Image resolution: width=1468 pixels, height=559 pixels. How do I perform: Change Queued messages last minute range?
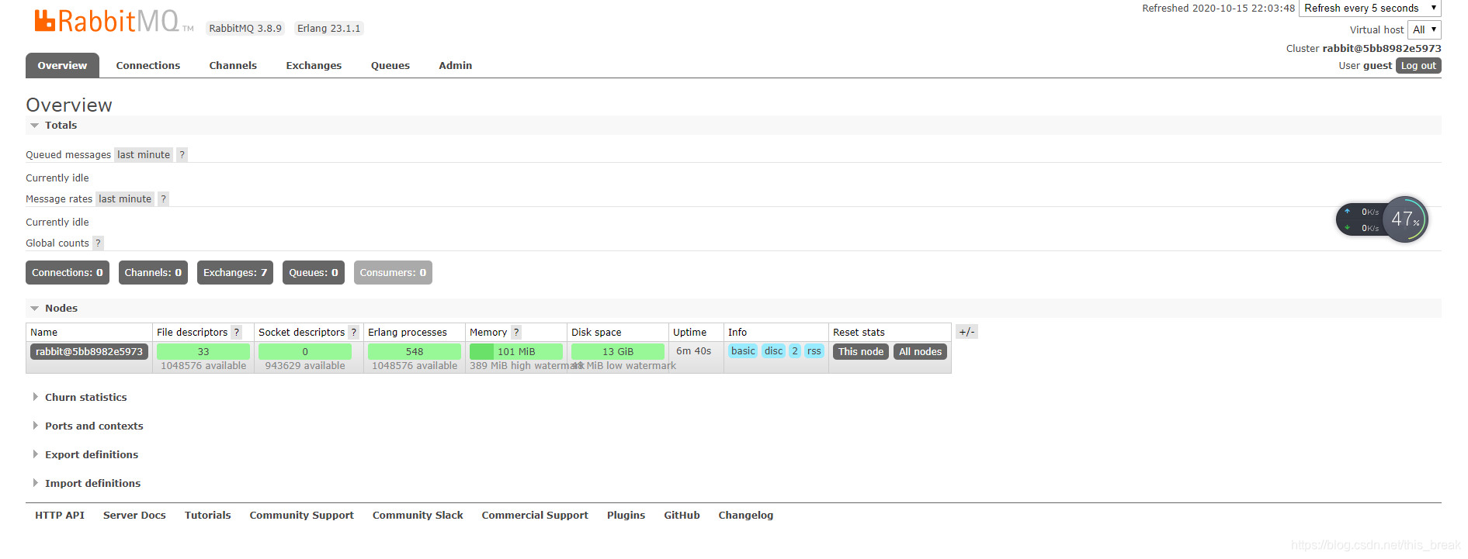tap(144, 155)
